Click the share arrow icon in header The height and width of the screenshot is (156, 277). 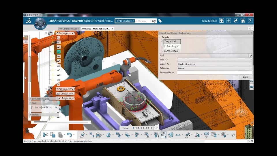(236, 21)
